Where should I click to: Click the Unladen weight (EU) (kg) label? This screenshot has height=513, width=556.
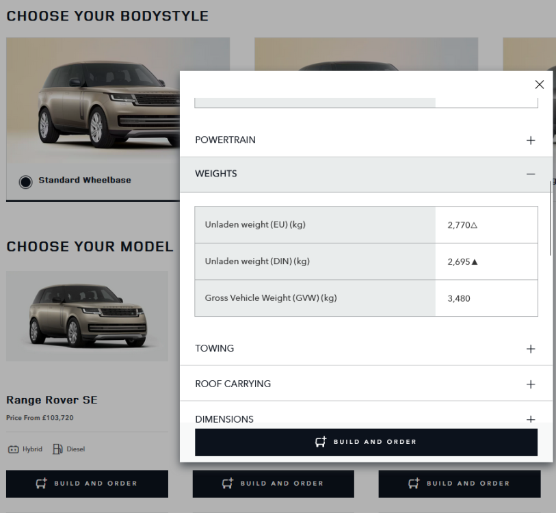pos(255,224)
